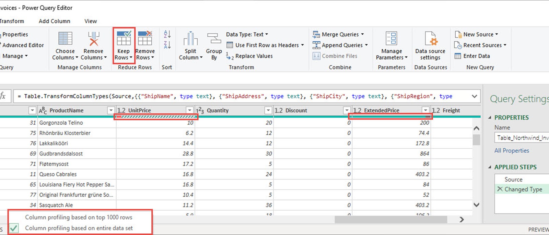549x235 pixels.
Task: Sort descending with the Z-A icon
Action: pyautogui.click(x=167, y=45)
